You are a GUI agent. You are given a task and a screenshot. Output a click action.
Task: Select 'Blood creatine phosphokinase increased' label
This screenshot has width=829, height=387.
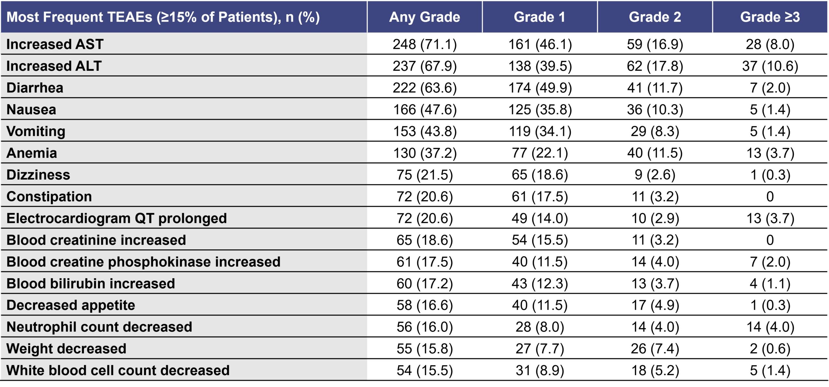[143, 262]
